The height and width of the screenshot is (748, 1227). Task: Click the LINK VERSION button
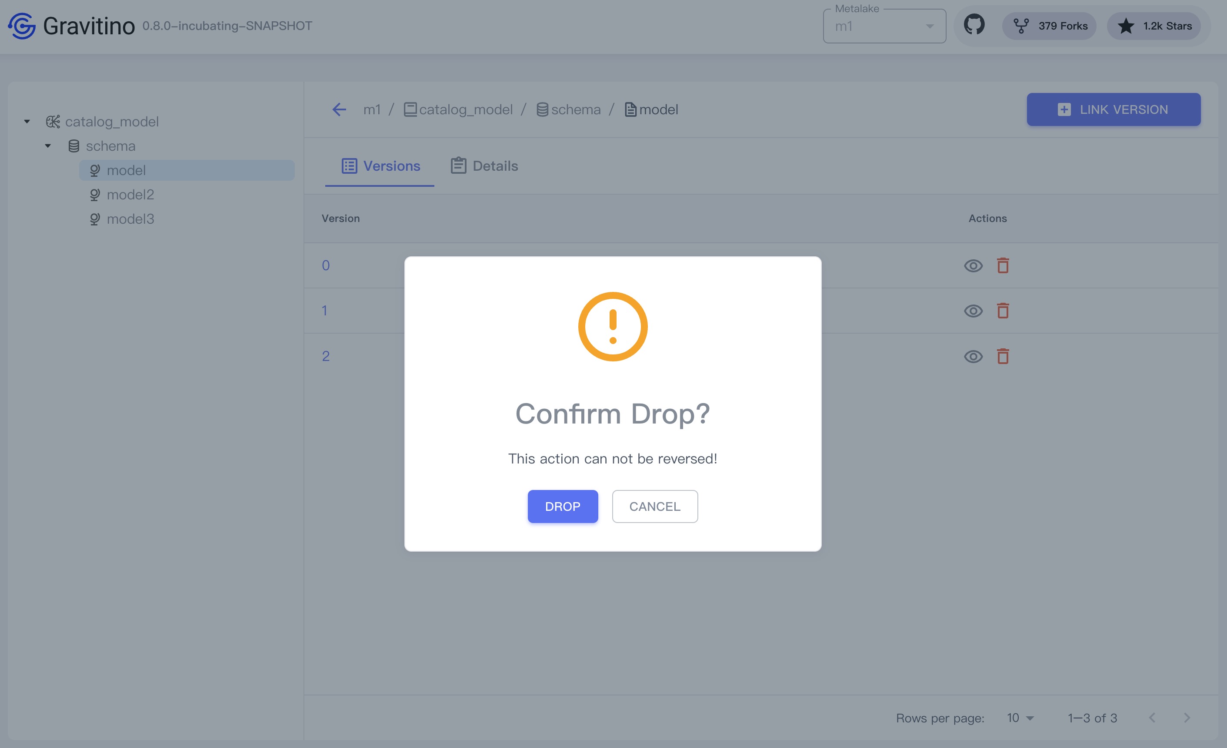pyautogui.click(x=1114, y=109)
